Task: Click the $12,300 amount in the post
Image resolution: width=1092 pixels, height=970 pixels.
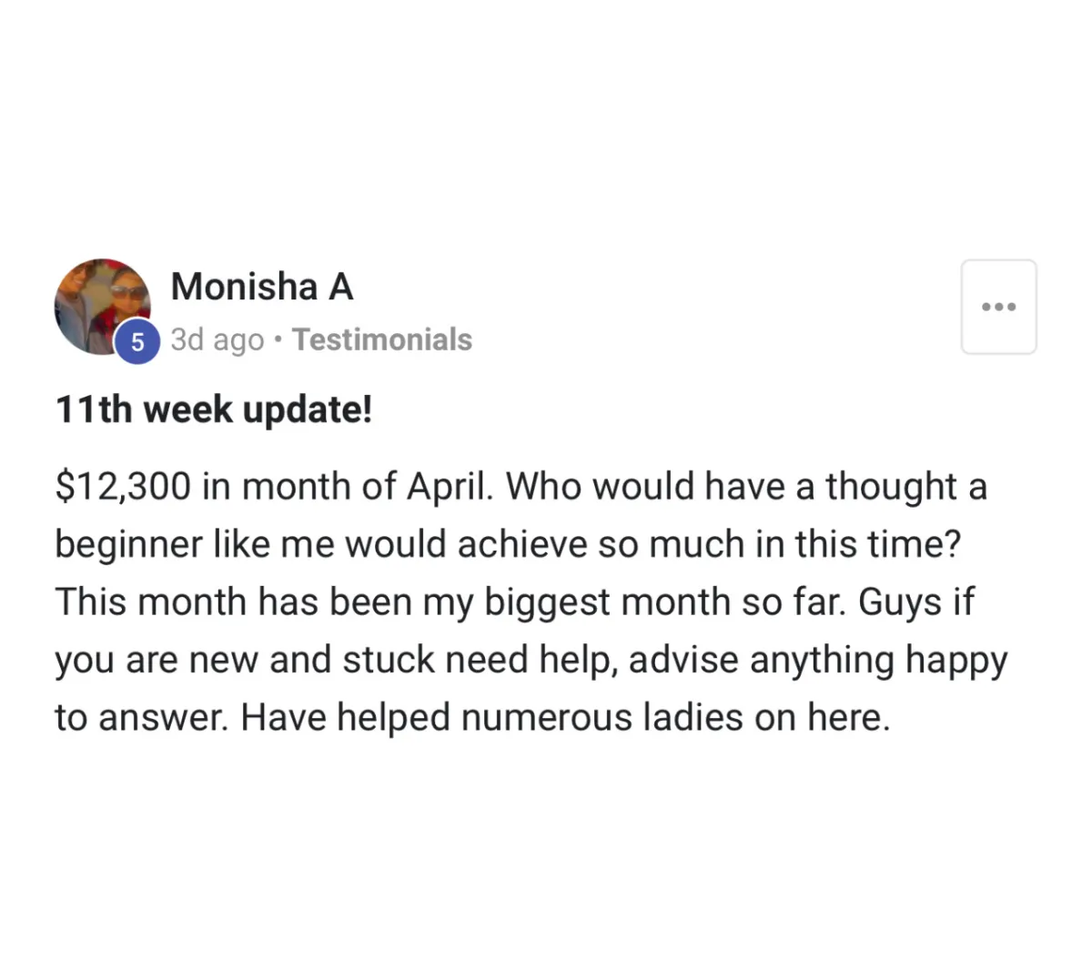Action: tap(123, 487)
